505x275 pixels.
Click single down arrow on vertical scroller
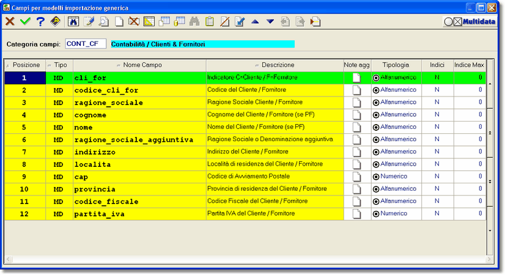pyautogui.click(x=490, y=230)
